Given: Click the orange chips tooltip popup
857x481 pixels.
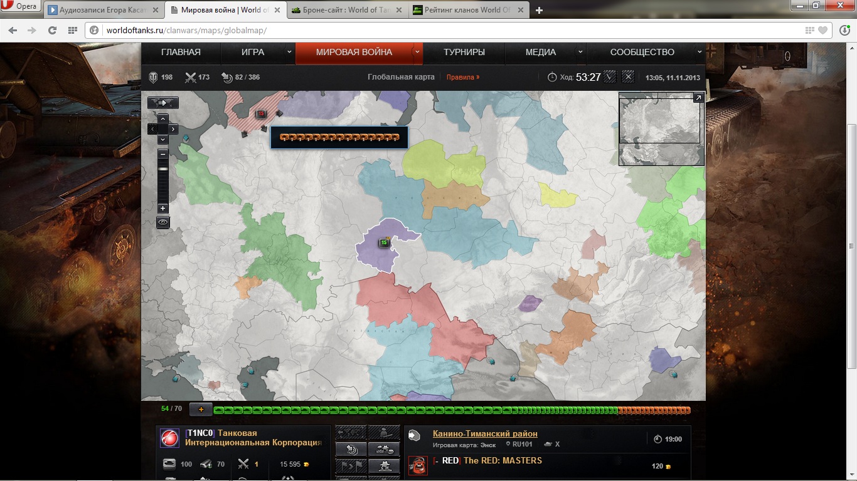Looking at the screenshot, I should click(339, 137).
